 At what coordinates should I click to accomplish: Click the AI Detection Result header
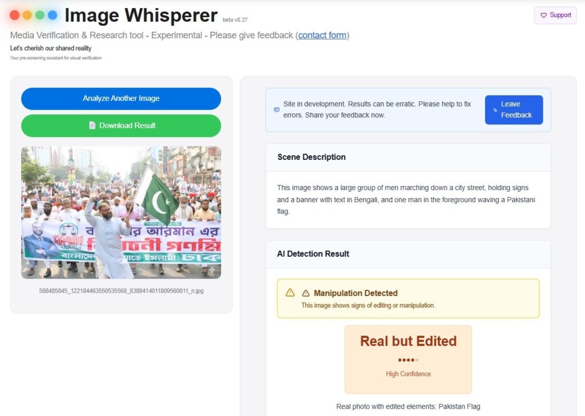[x=313, y=254]
